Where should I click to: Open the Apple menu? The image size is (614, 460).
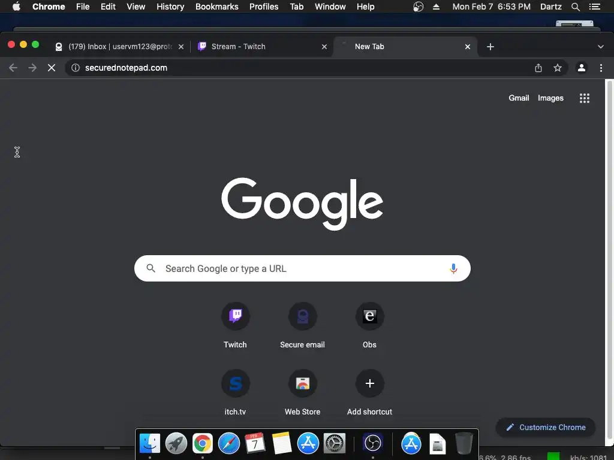pyautogui.click(x=16, y=7)
